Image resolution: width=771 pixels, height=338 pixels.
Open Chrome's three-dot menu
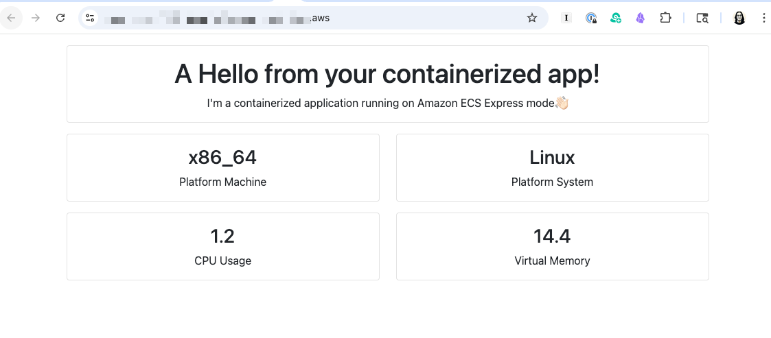[x=763, y=18]
